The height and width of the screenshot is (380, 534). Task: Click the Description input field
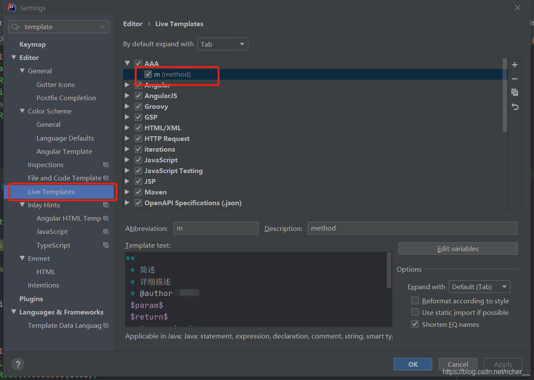click(413, 228)
